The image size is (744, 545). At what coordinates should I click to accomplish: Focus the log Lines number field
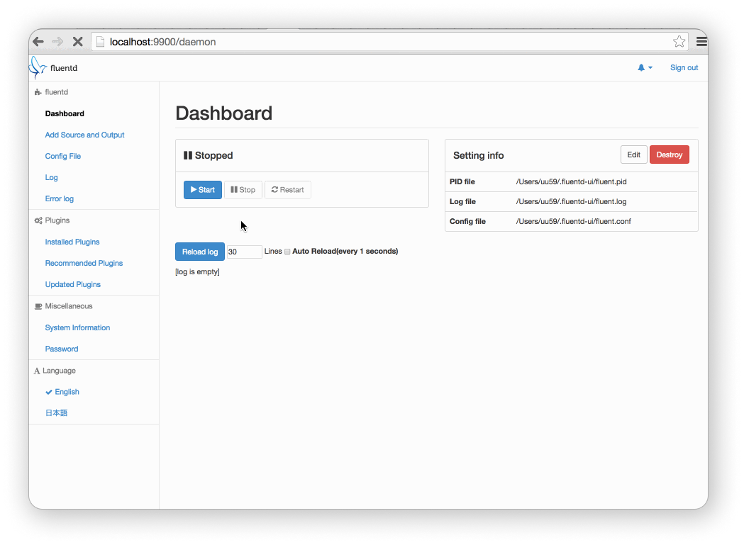pyautogui.click(x=245, y=252)
